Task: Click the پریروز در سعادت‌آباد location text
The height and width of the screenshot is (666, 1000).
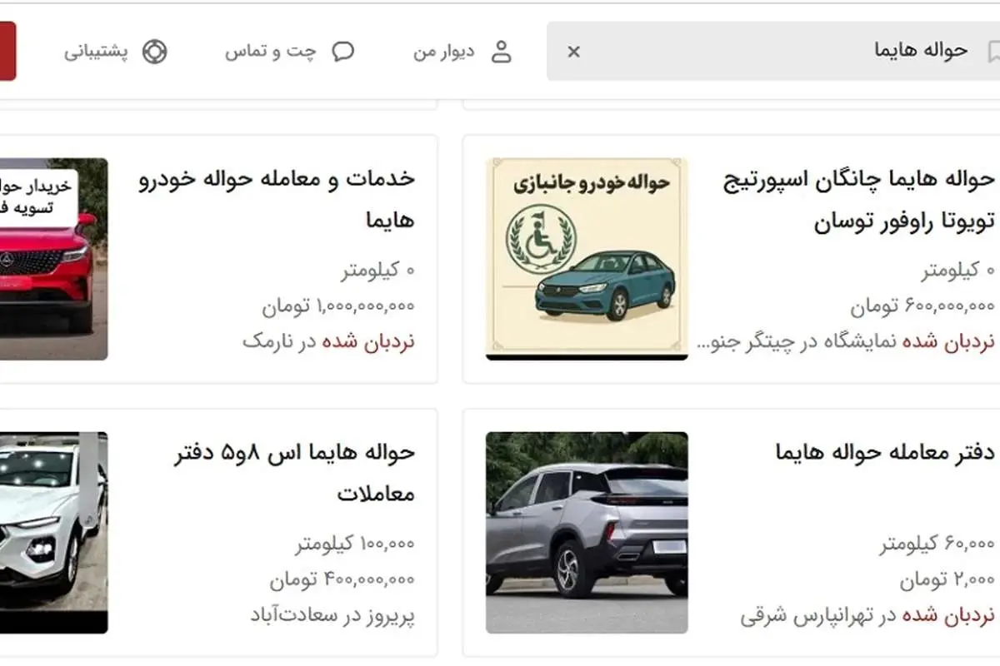Action: pyautogui.click(x=332, y=615)
